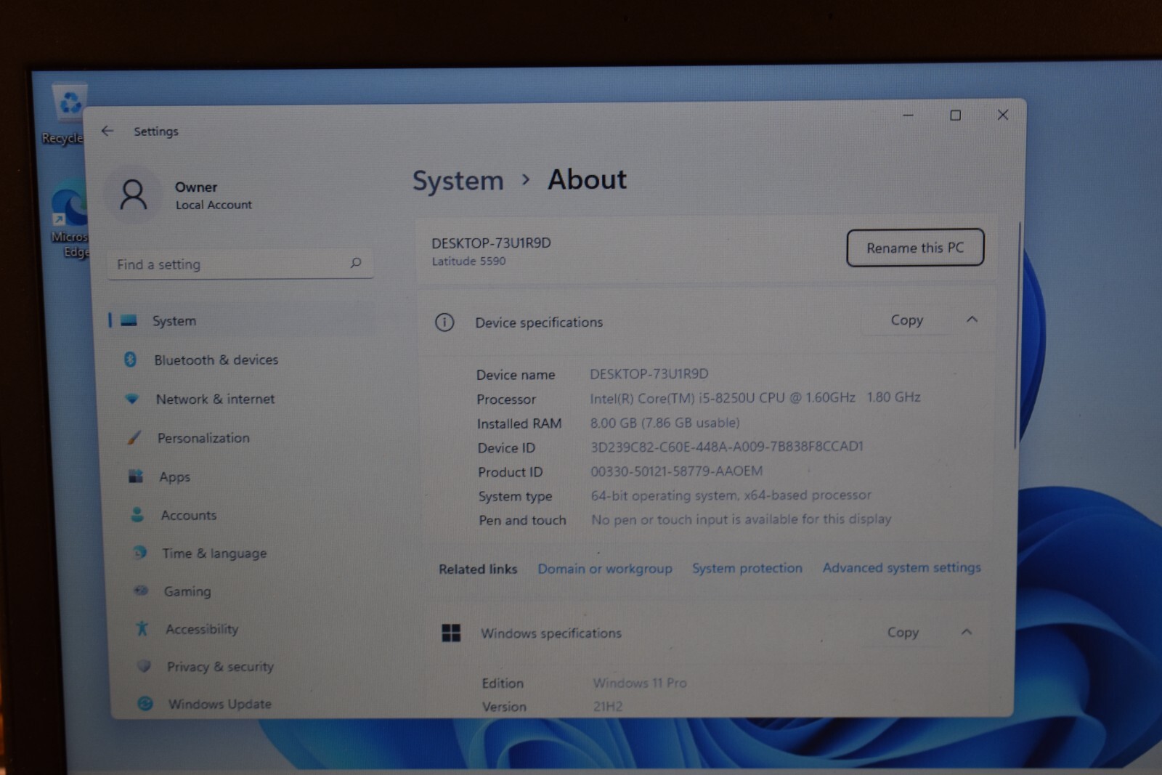Open Accessibility settings
The height and width of the screenshot is (775, 1162).
(x=202, y=629)
